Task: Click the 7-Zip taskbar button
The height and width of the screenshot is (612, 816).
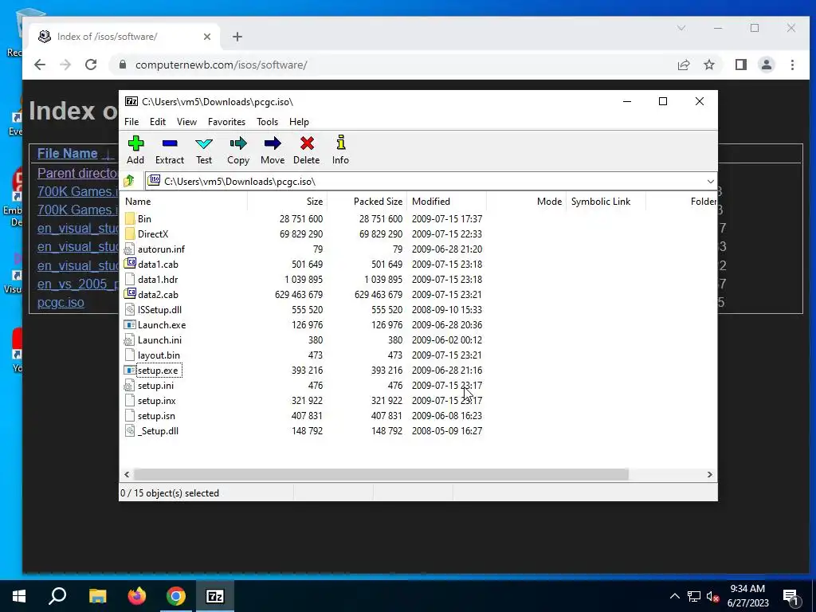Action: [215, 596]
